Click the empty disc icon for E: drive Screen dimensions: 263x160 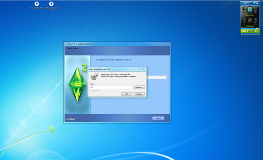(250, 20)
